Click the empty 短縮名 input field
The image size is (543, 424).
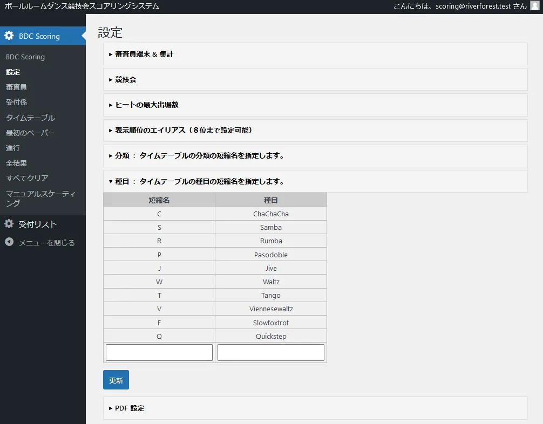pos(159,352)
